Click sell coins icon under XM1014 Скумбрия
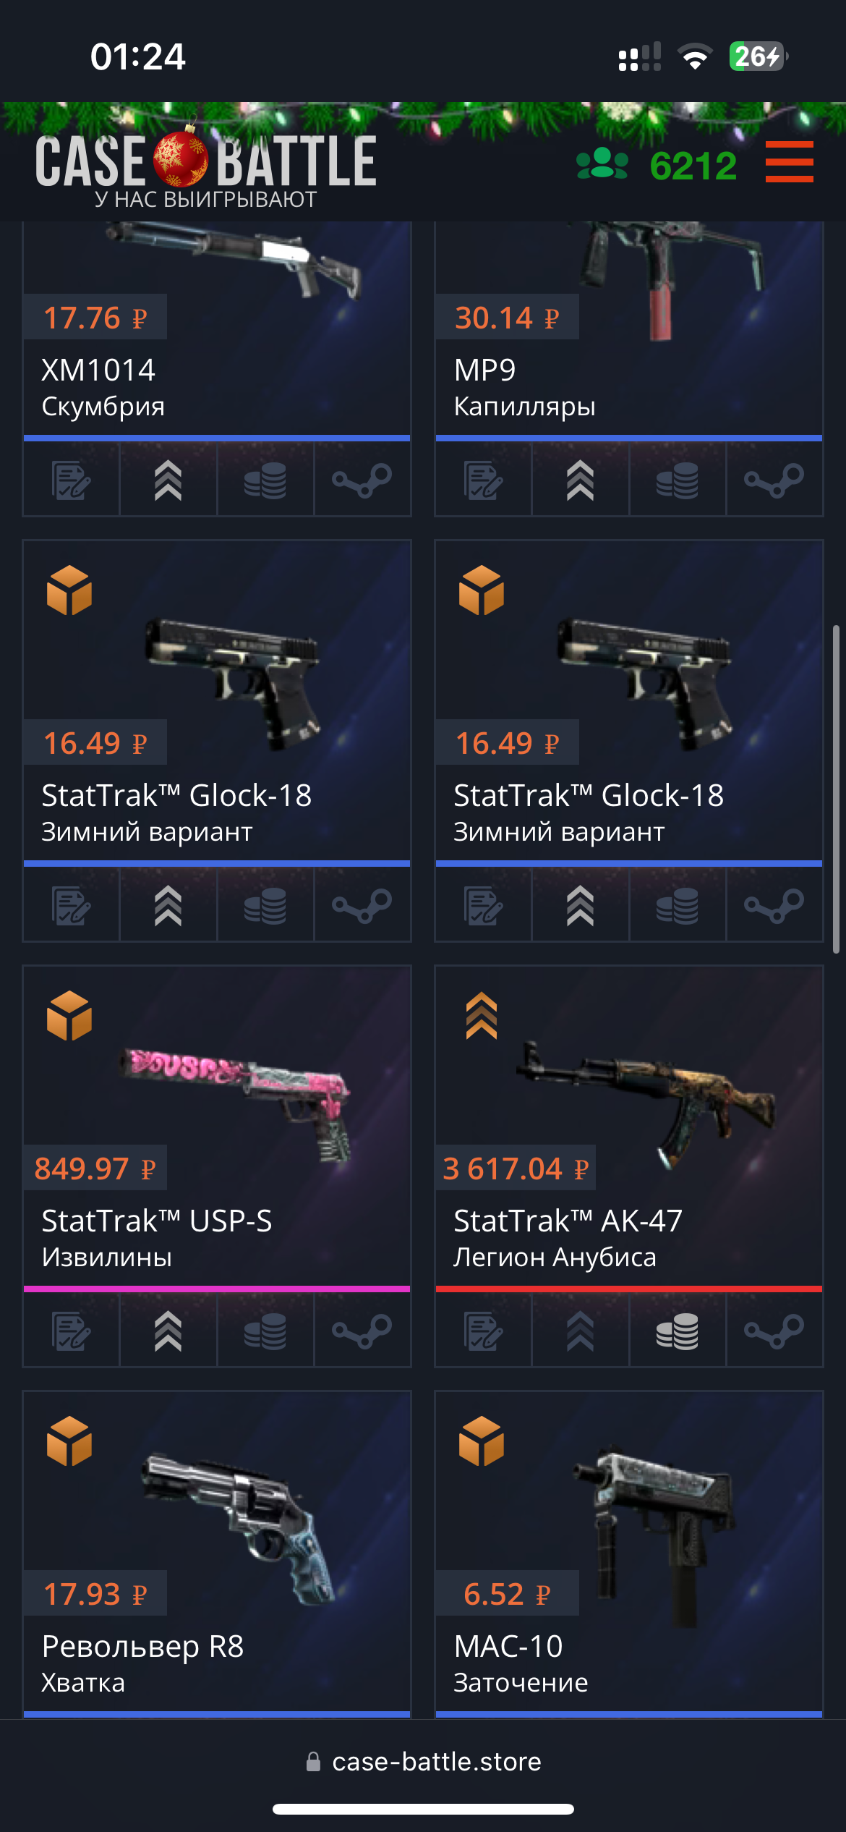 [265, 480]
